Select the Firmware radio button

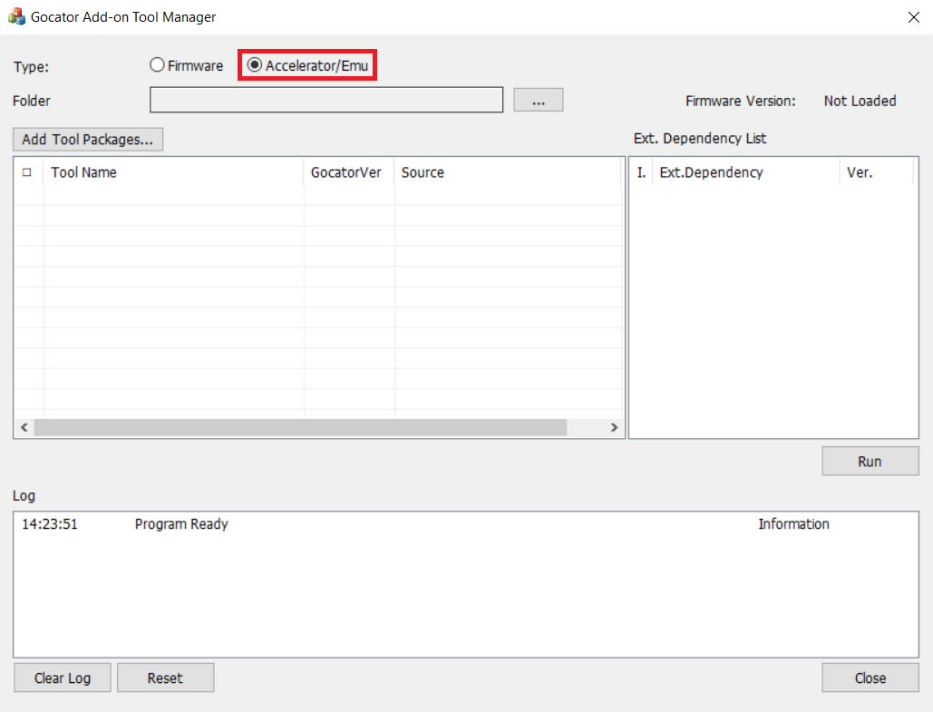click(x=186, y=65)
